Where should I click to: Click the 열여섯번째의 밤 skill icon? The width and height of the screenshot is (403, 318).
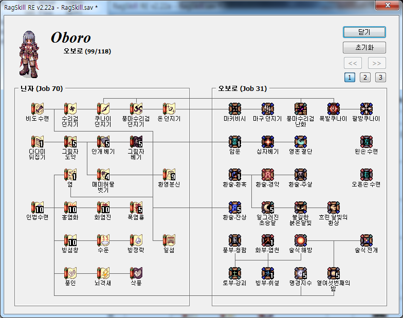(x=334, y=273)
